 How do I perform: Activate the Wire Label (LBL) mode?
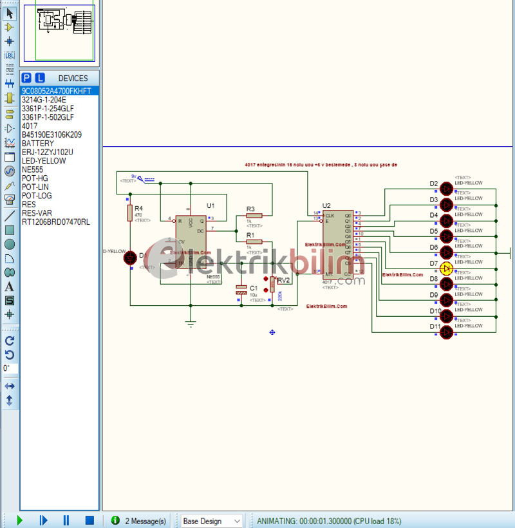[8, 55]
